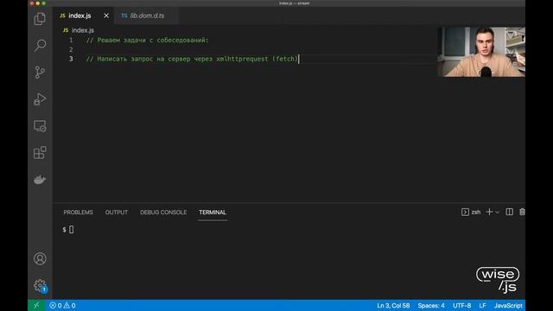Open the Manage gear icon
This screenshot has height=311, width=553.
pos(40,285)
